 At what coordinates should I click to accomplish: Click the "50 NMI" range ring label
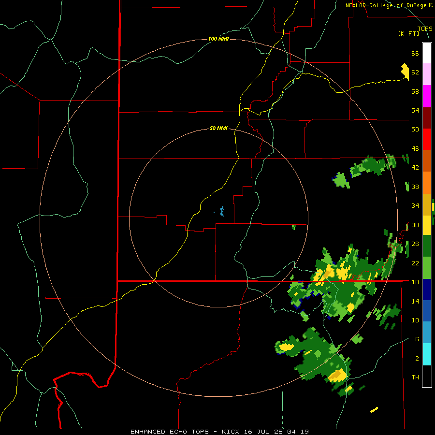pos(218,128)
